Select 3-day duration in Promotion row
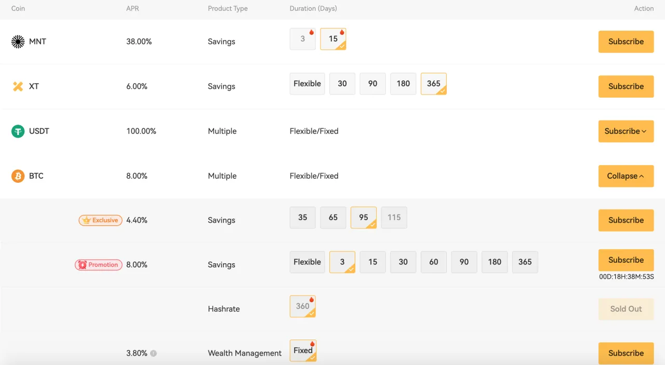The width and height of the screenshot is (665, 365). coord(342,262)
